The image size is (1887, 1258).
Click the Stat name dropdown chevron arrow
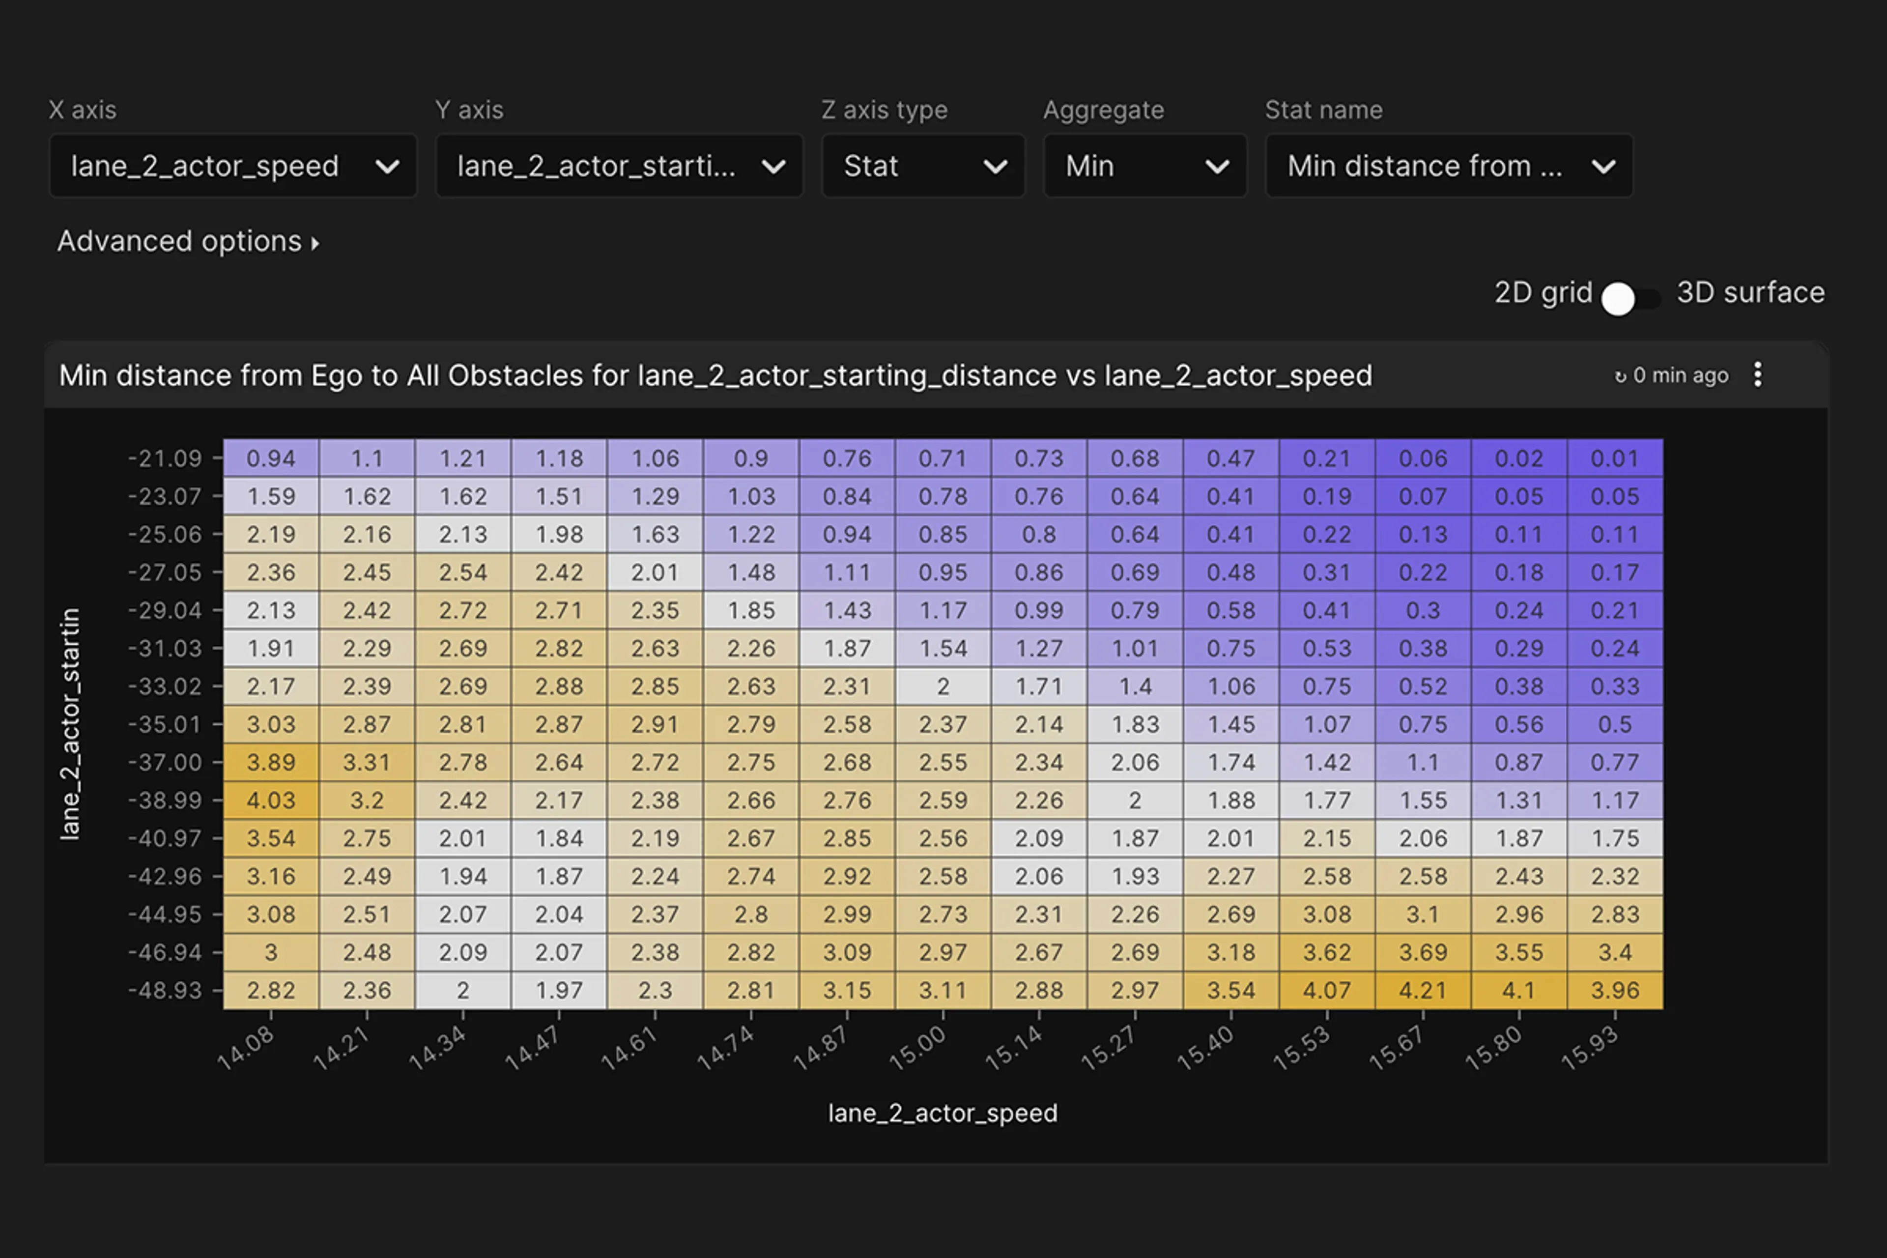point(1604,167)
